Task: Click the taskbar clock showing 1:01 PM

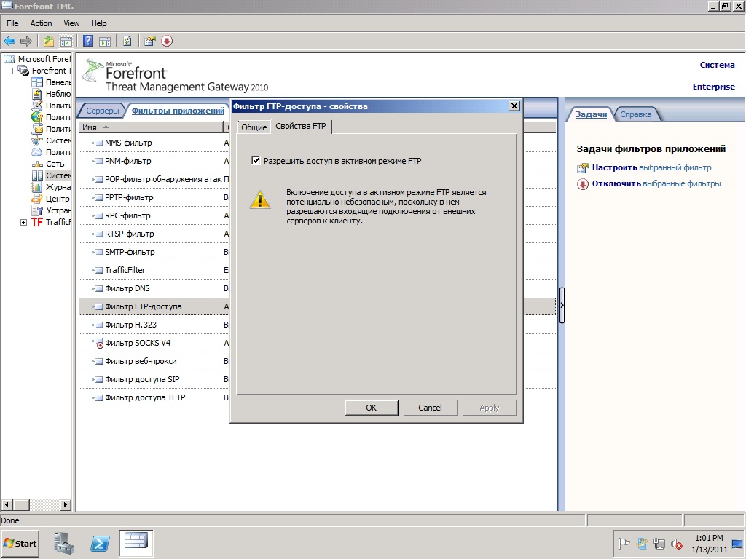Action: 709,544
